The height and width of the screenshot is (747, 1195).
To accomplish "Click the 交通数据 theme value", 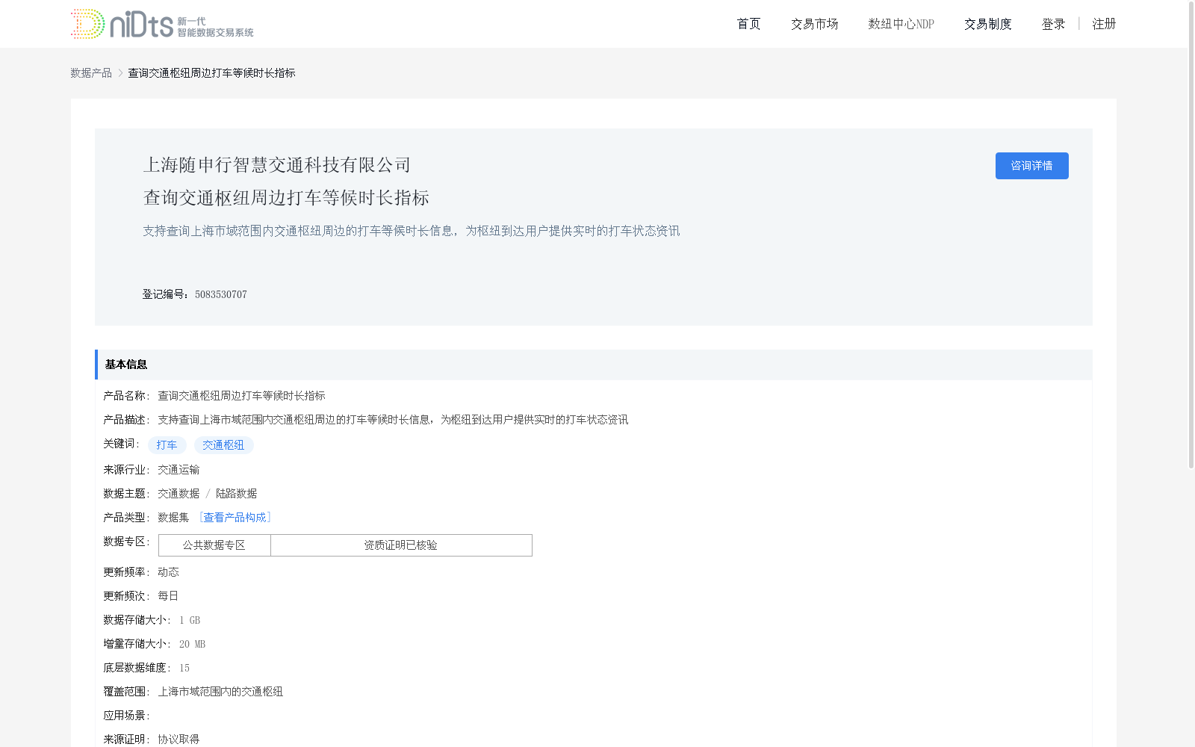I will pos(179,493).
